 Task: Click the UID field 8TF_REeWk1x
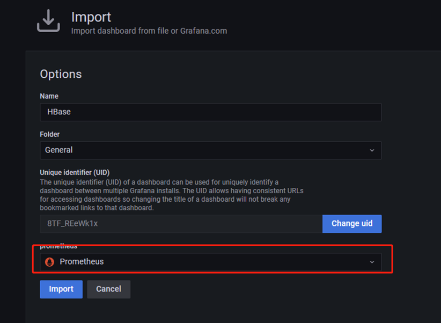click(x=181, y=224)
